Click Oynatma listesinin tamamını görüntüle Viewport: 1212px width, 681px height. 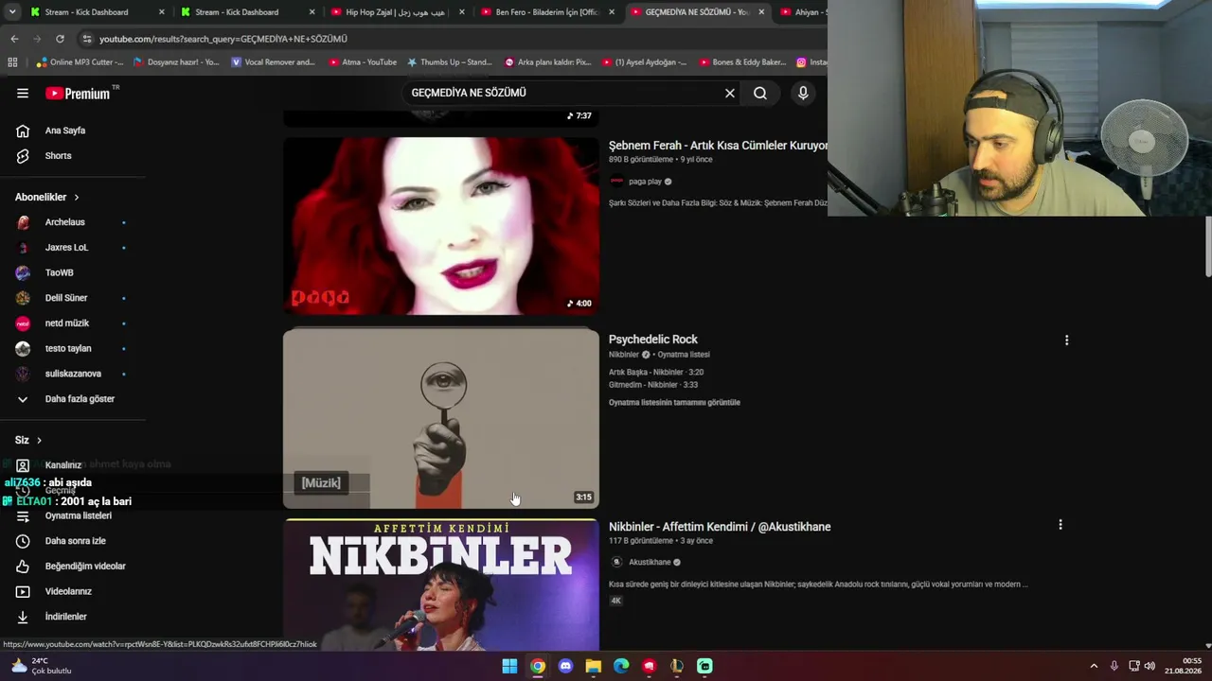(674, 403)
